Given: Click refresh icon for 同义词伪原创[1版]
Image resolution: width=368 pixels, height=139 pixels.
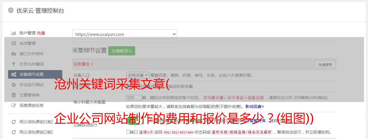Looking at the screenshot, I should [x=13, y=122].
